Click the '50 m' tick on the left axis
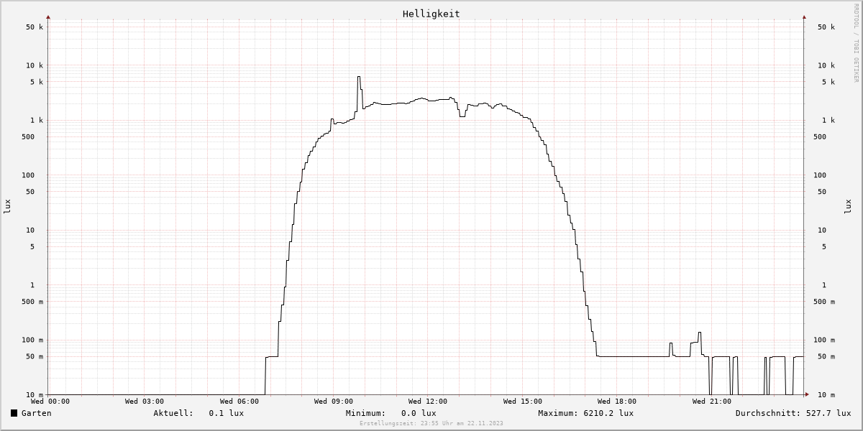The width and height of the screenshot is (863, 431). click(x=35, y=357)
